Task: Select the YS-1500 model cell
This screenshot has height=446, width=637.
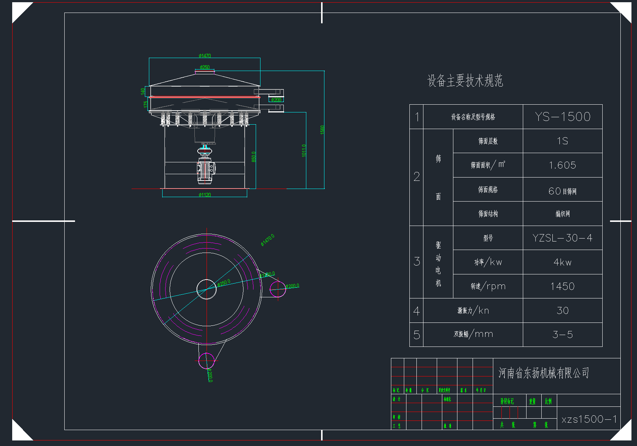Action: (x=562, y=117)
